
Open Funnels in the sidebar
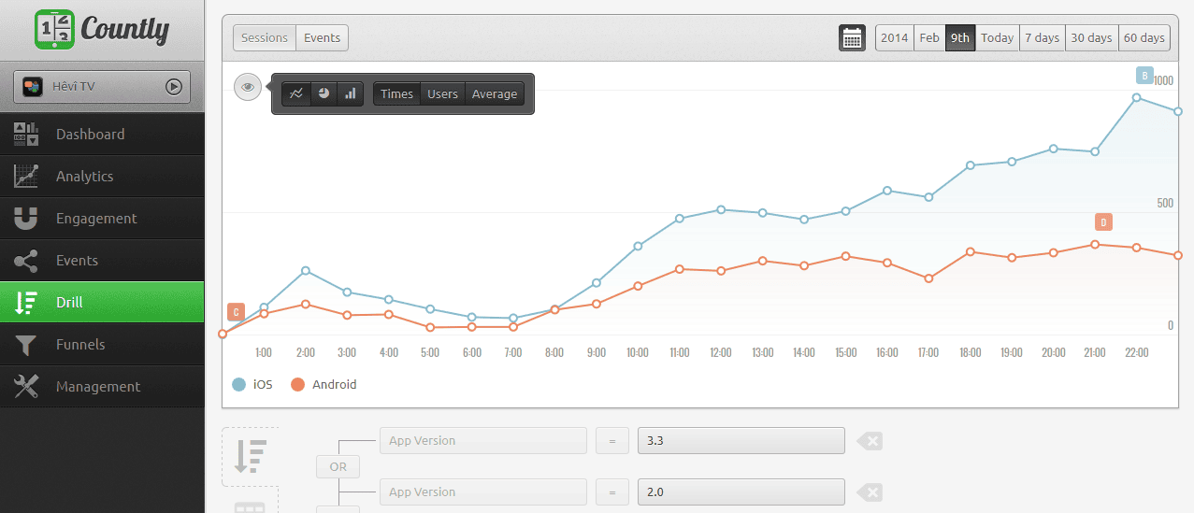[x=102, y=345]
